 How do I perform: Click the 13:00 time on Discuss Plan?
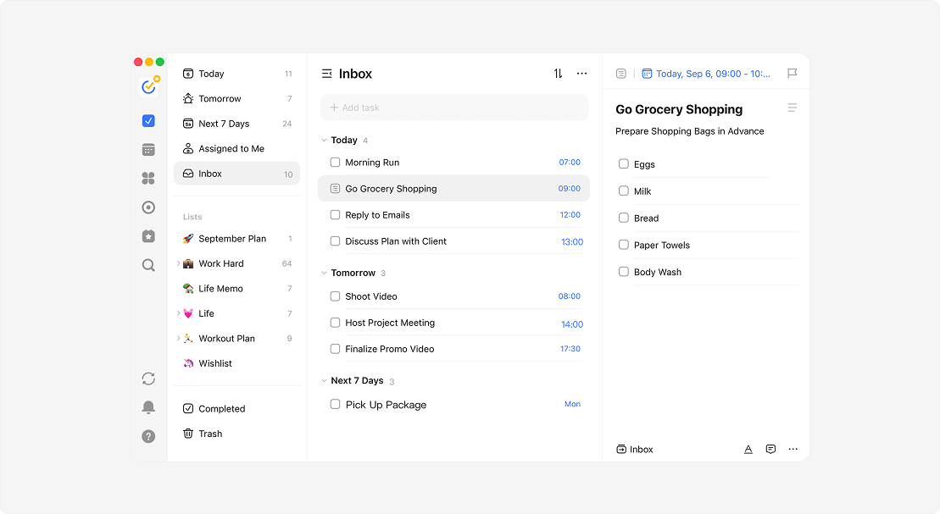tap(572, 242)
